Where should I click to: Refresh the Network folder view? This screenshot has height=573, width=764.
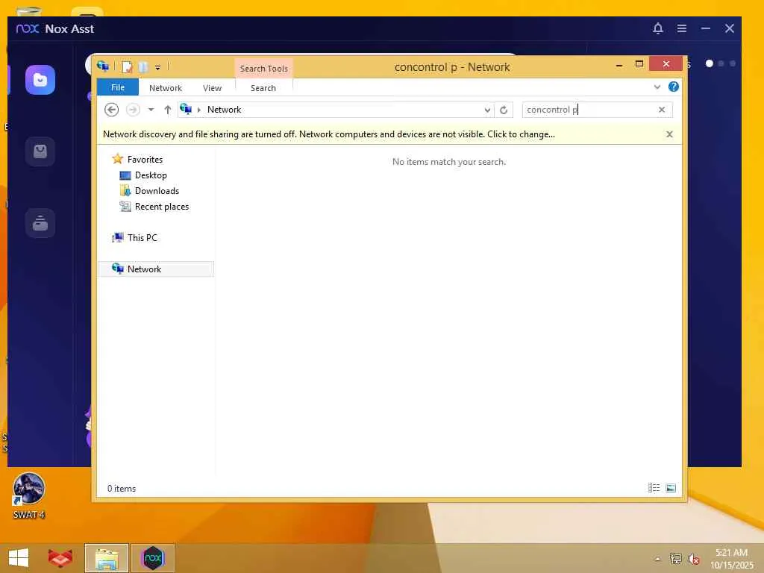(504, 110)
